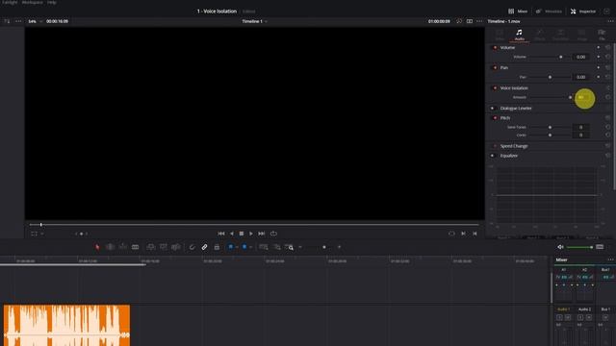Open the Metadata panel from the top bar
616x346 pixels.
549,12
